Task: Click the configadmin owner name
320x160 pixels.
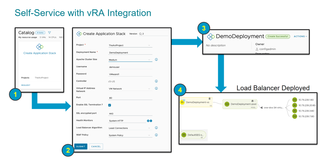Action: point(267,49)
